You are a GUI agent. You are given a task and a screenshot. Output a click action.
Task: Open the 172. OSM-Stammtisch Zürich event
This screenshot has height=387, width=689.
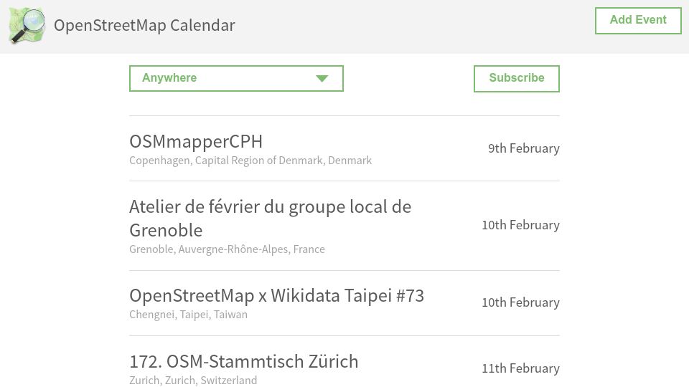coord(244,361)
